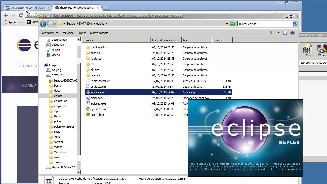Click the XBMC bookmark icon
The image size is (327, 184).
click(x=29, y=22)
